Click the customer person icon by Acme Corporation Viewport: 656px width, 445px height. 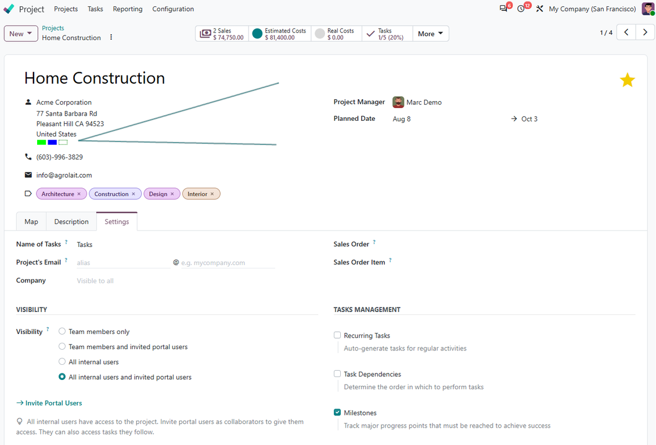(28, 102)
